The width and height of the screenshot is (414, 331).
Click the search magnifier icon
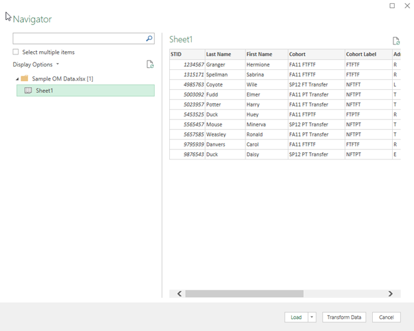[x=149, y=39]
